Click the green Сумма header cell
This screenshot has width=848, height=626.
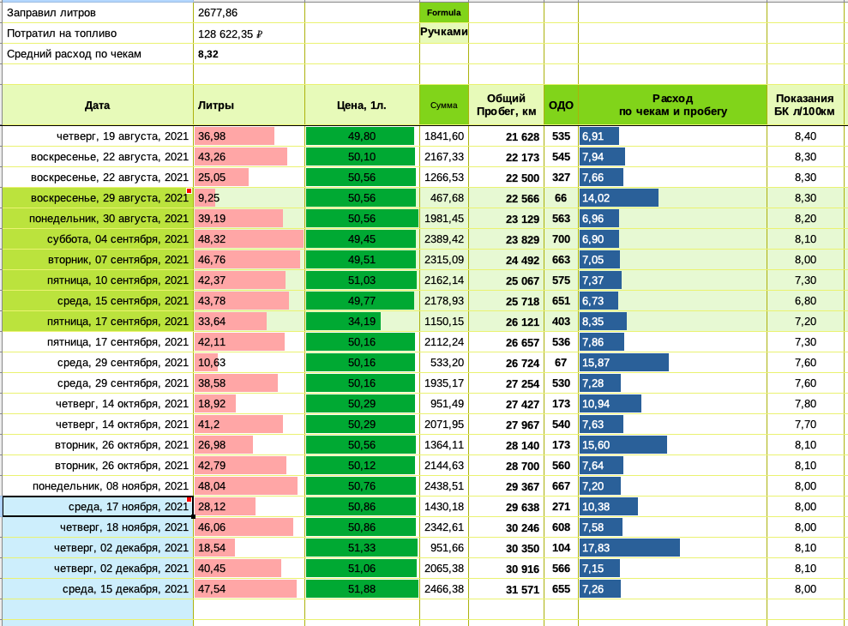click(443, 105)
